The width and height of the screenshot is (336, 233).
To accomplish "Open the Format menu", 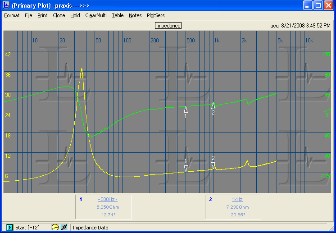I will (x=12, y=15).
